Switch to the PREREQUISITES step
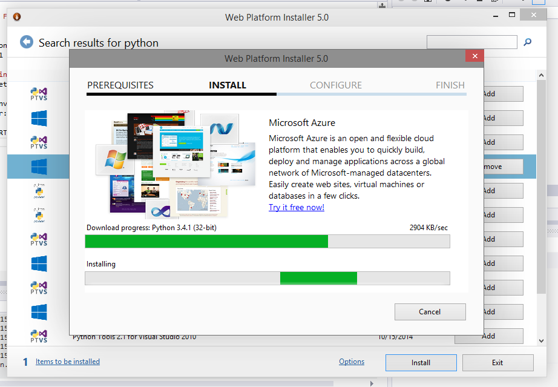This screenshot has width=558, height=387. coord(120,85)
